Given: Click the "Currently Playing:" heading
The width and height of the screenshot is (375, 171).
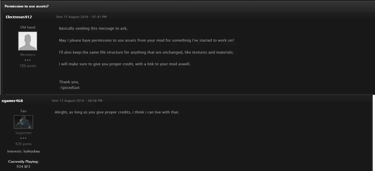Looking at the screenshot, I should point(23,162).
